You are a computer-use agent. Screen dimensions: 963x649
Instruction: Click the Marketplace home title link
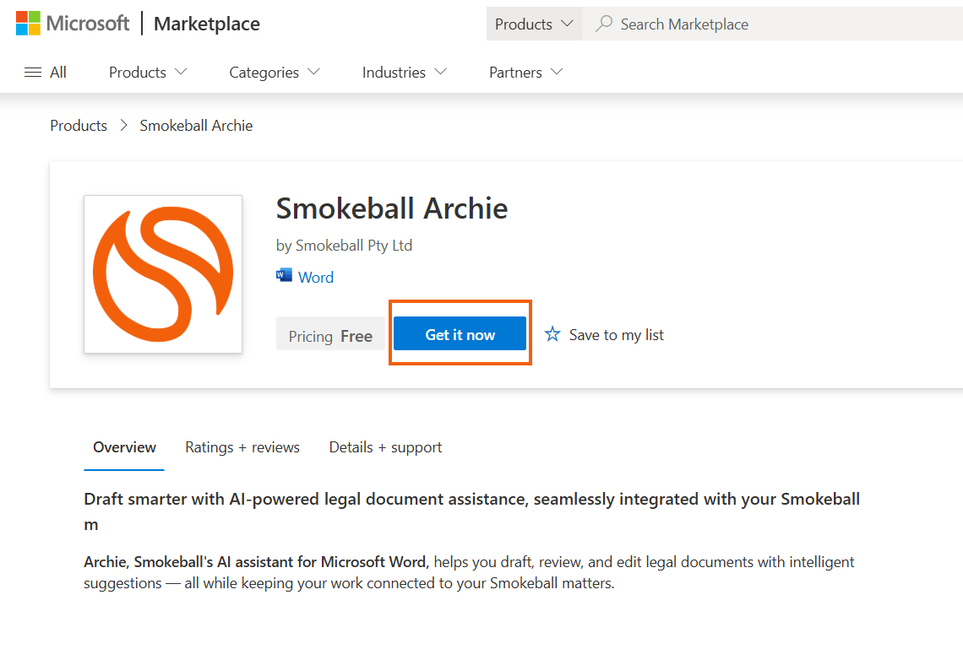point(207,24)
